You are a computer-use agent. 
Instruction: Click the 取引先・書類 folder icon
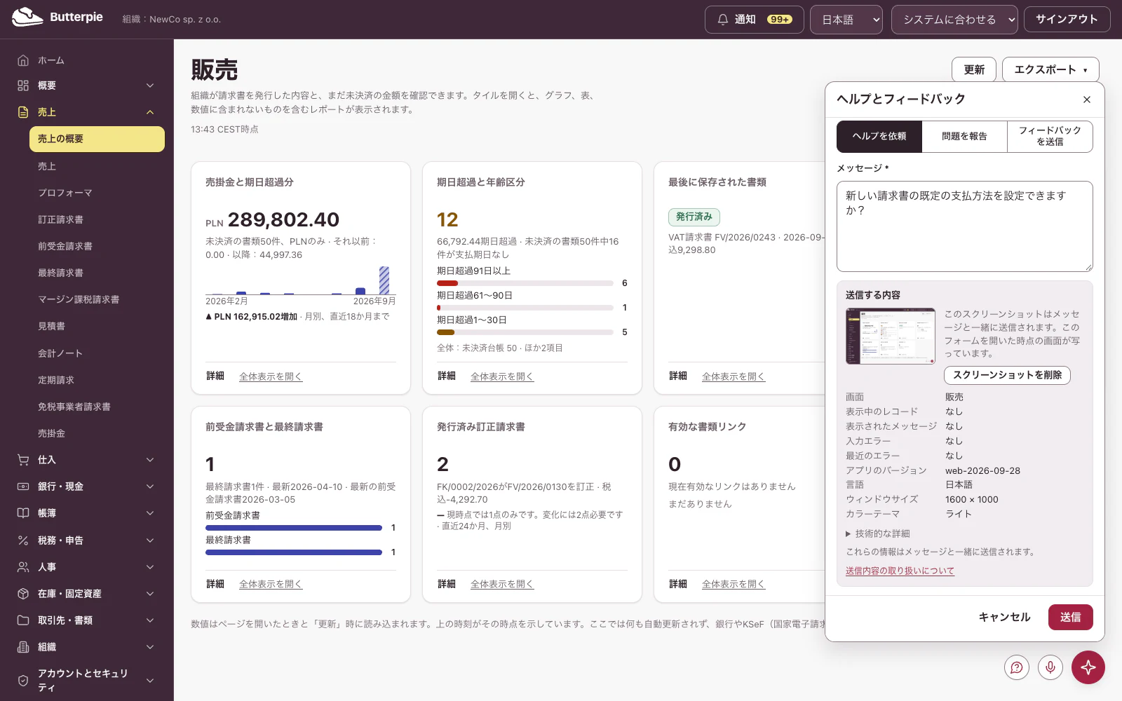point(23,620)
